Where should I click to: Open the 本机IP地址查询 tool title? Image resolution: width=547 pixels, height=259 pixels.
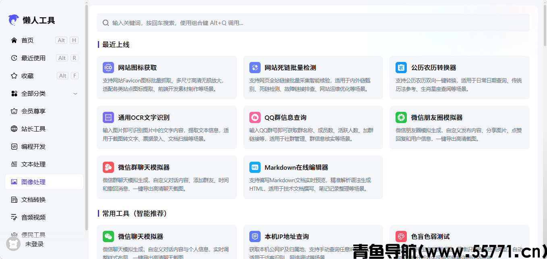coord(287,236)
